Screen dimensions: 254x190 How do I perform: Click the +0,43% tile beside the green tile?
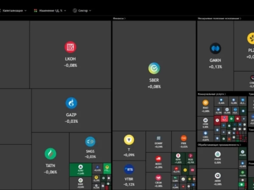pyautogui.click(x=97, y=168)
